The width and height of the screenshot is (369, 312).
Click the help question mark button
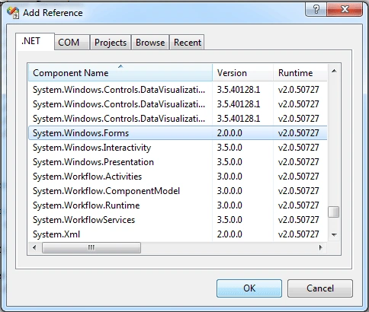[316, 10]
